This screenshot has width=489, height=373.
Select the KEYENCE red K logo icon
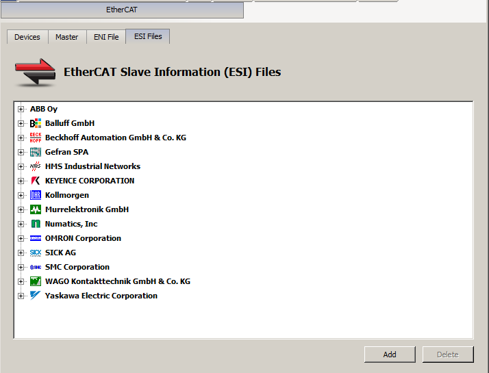pos(36,181)
